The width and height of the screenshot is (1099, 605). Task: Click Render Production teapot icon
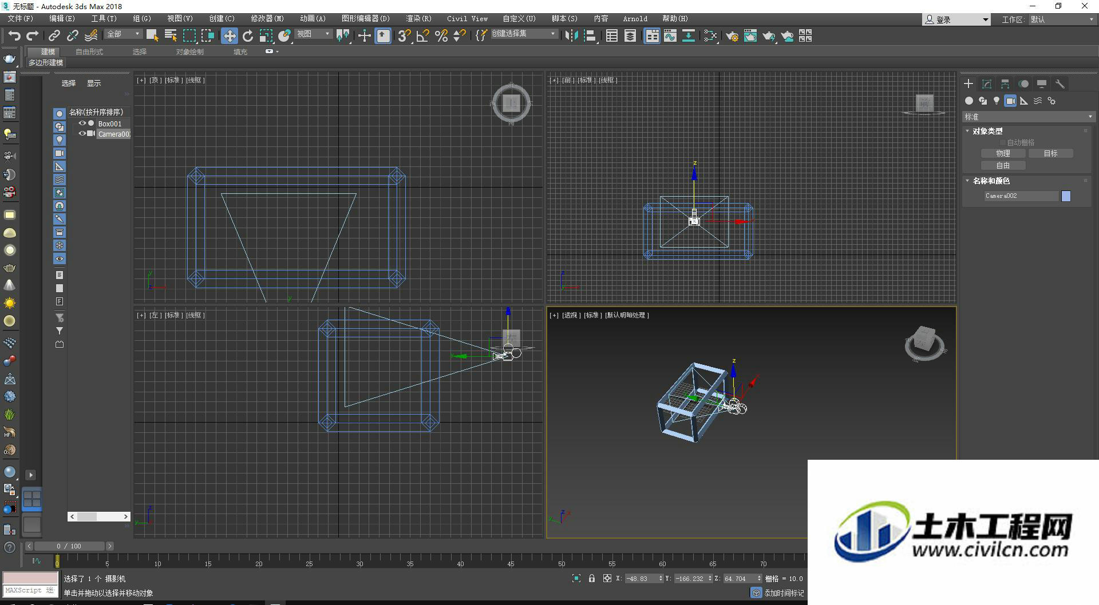click(769, 35)
